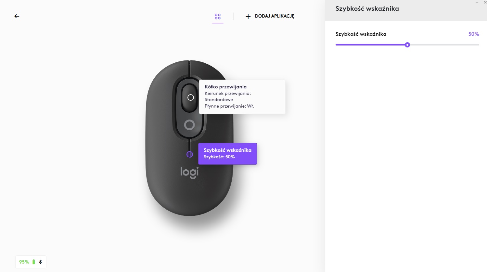The width and height of the screenshot is (487, 272).
Task: Click the back arrow icon
Action: click(17, 16)
